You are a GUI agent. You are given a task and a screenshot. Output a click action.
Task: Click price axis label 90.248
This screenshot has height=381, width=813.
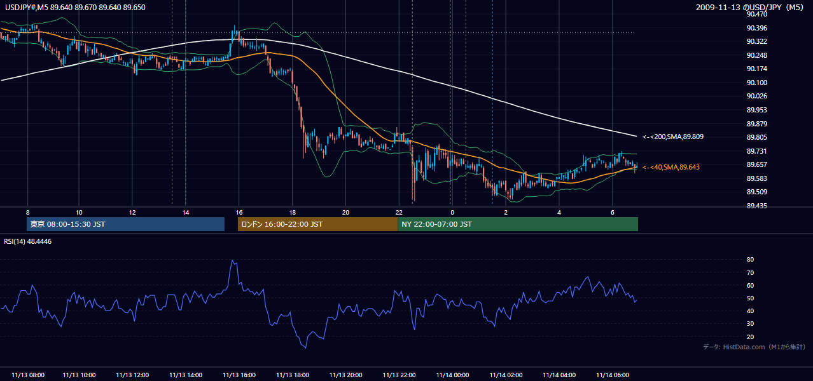click(757, 55)
